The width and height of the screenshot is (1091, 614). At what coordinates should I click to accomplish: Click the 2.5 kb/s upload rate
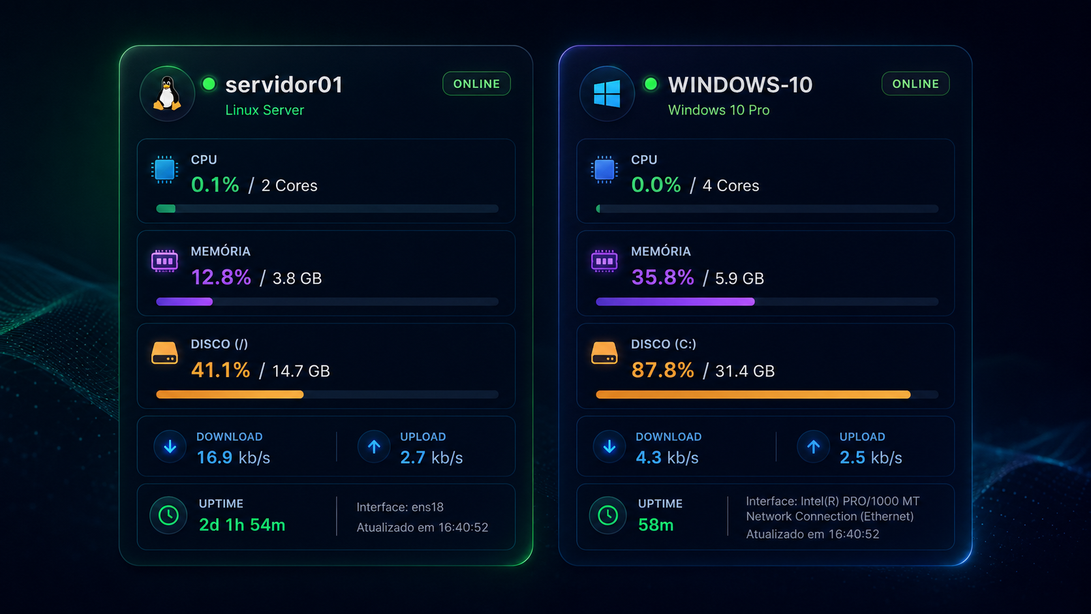coord(870,457)
